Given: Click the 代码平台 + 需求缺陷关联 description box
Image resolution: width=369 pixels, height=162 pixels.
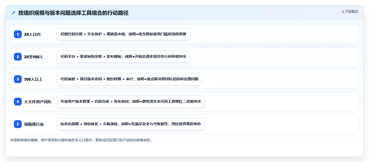Looking at the screenshot, I should pos(123,57).
